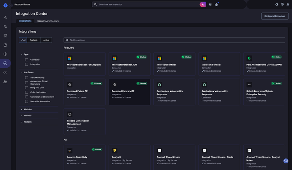The image size is (292, 170).
Task: Open the Recorded Future MCP card
Action: tap(129, 92)
